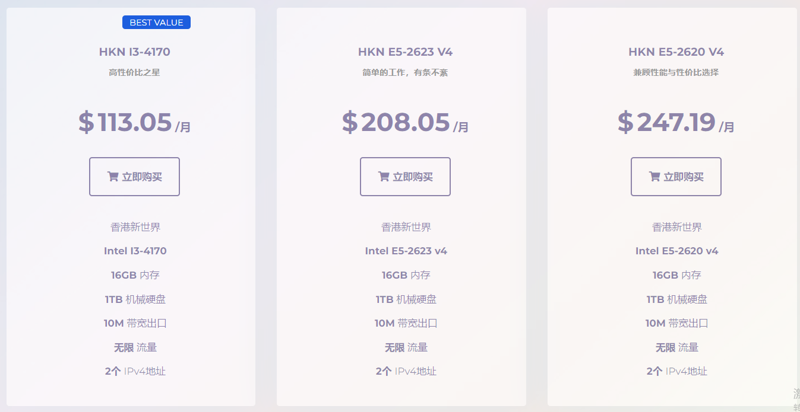Click the $208.05 monthly price
Screen dimensions: 800x412
click(x=406, y=123)
